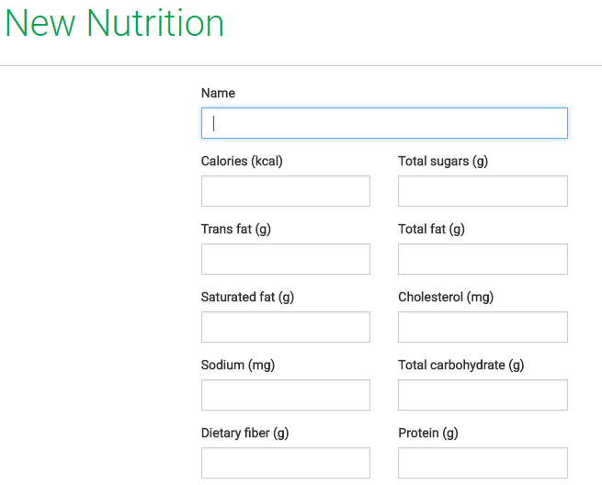Click the "Name" label text

pyautogui.click(x=218, y=93)
